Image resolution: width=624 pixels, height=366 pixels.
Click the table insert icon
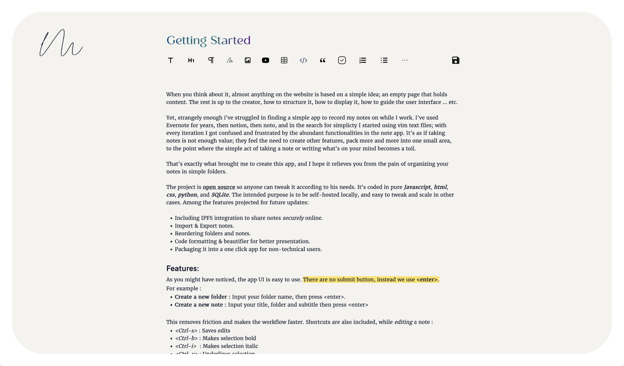[284, 60]
